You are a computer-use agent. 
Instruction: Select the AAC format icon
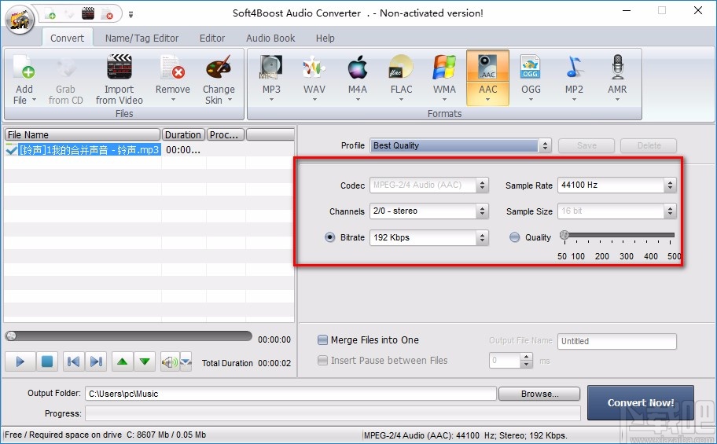click(487, 68)
